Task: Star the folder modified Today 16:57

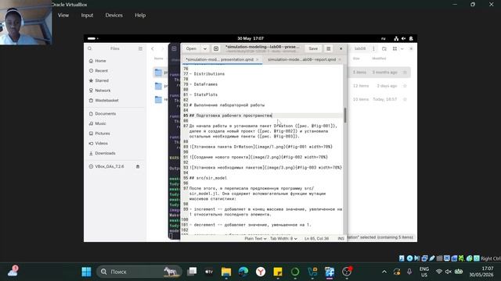Action: 405,99
